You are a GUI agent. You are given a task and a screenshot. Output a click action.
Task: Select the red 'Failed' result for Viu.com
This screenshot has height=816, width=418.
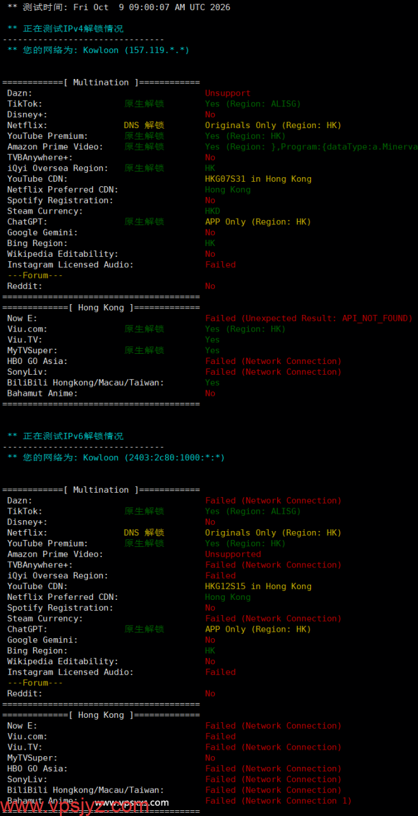pos(220,736)
